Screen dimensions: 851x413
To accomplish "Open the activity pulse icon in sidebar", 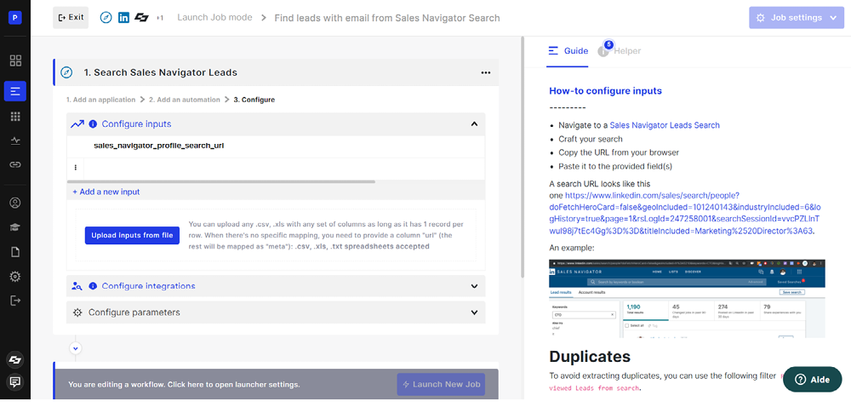I will (15, 141).
